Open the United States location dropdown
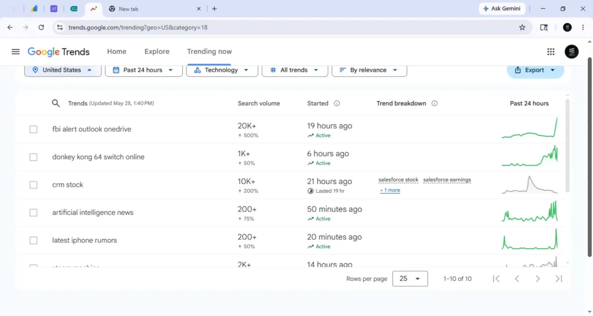Viewport: 593px width, 316px height. point(63,70)
